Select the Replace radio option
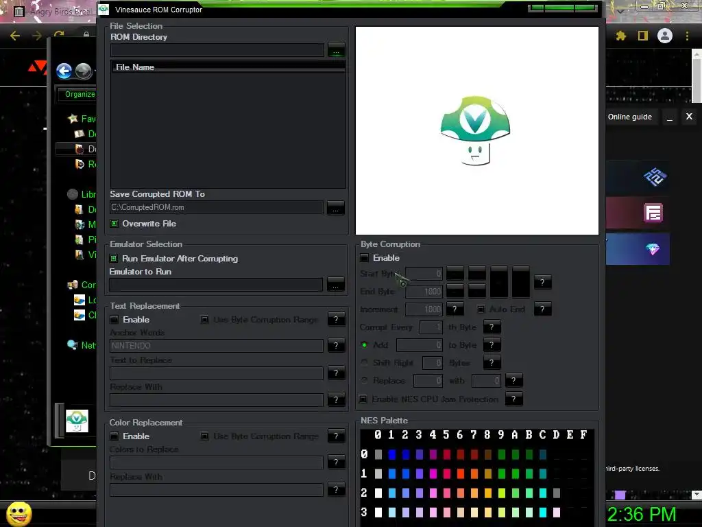702x527 pixels. [364, 380]
